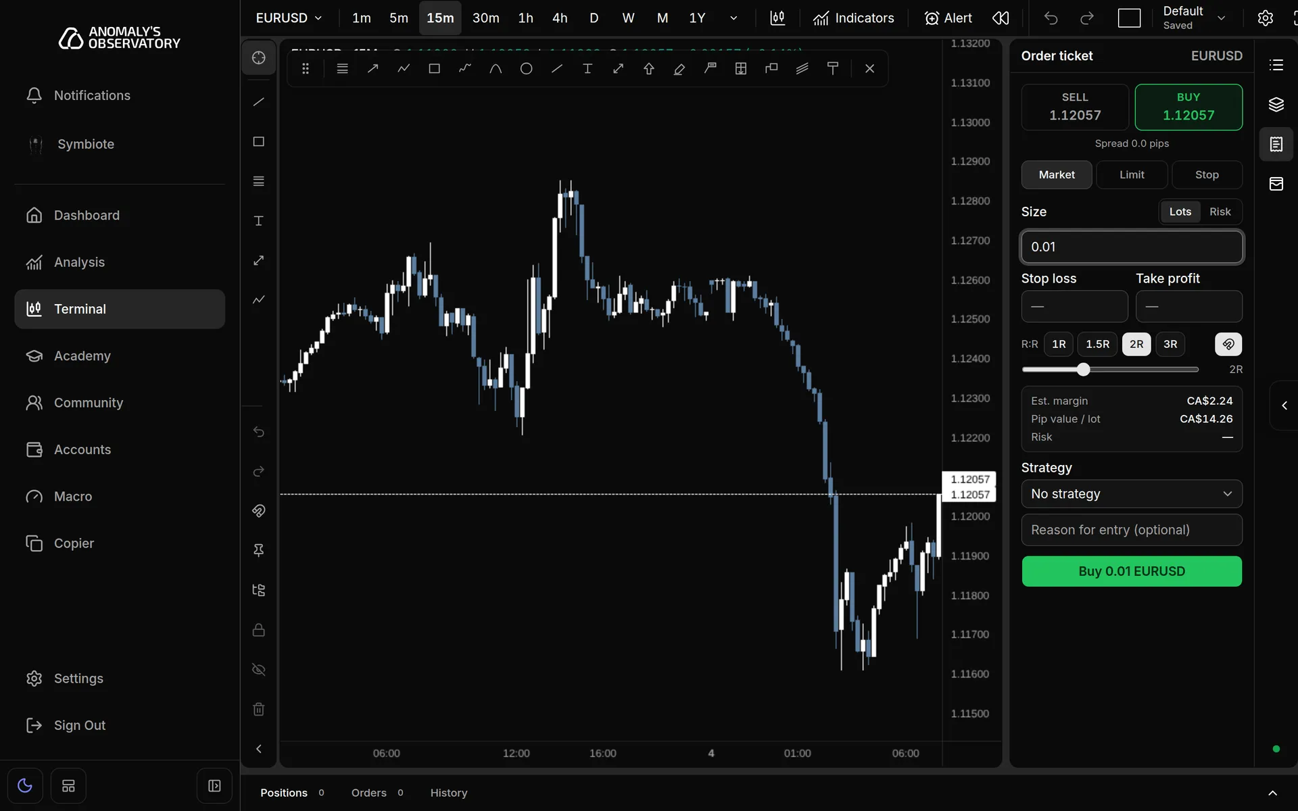Select the 1Y timeframe
The image size is (1298, 811).
pyautogui.click(x=697, y=18)
